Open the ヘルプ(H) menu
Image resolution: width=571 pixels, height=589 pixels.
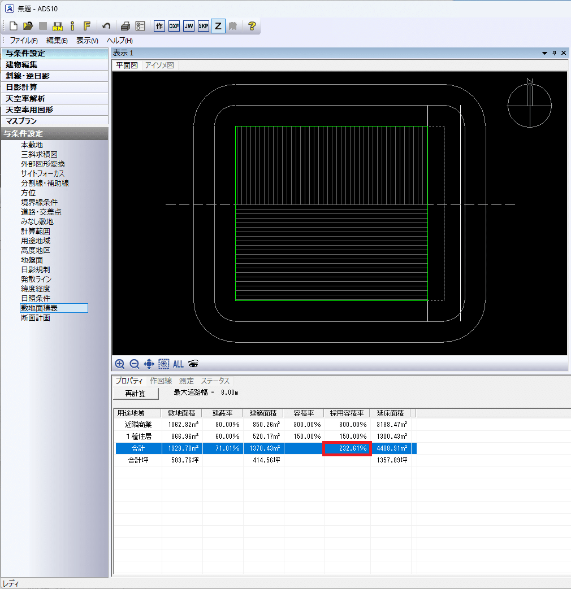120,41
